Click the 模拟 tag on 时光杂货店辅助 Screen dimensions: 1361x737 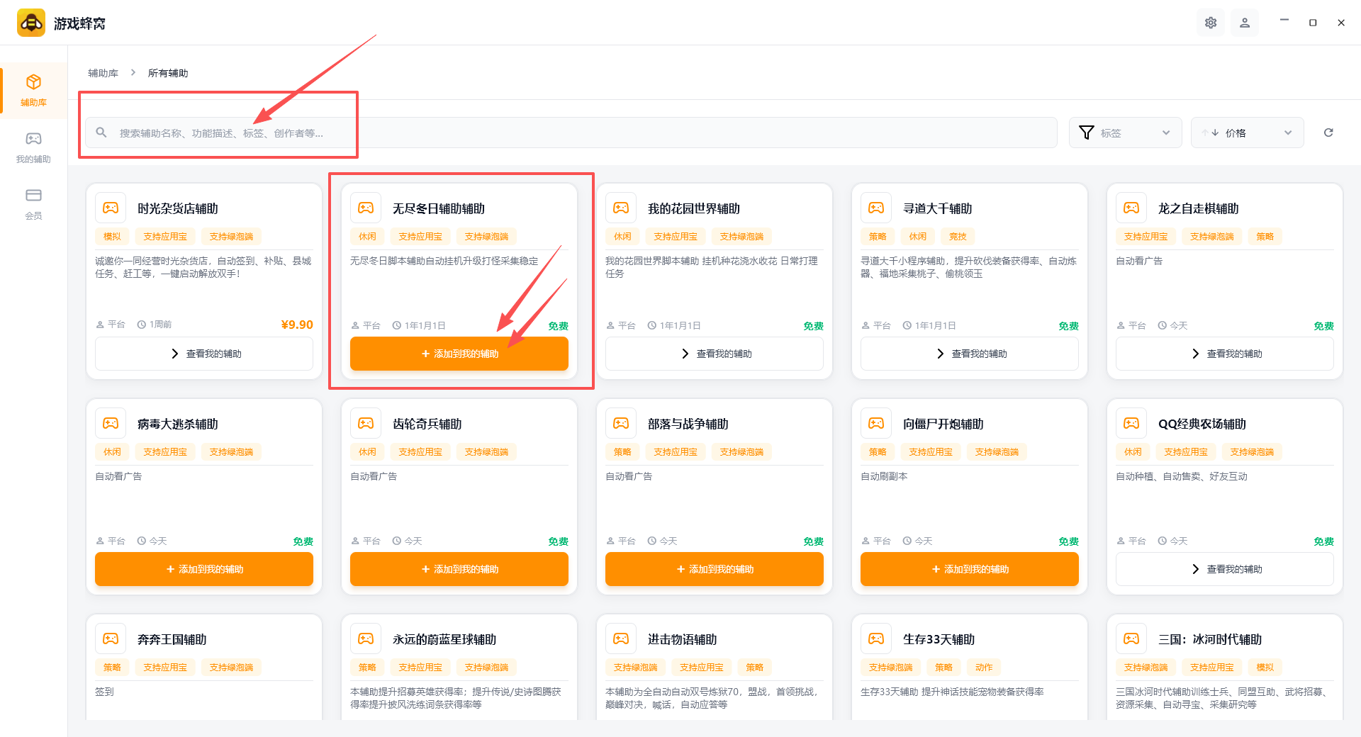[112, 237]
